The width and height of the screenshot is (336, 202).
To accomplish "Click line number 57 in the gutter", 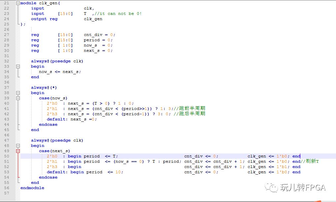I will click(7, 193).
